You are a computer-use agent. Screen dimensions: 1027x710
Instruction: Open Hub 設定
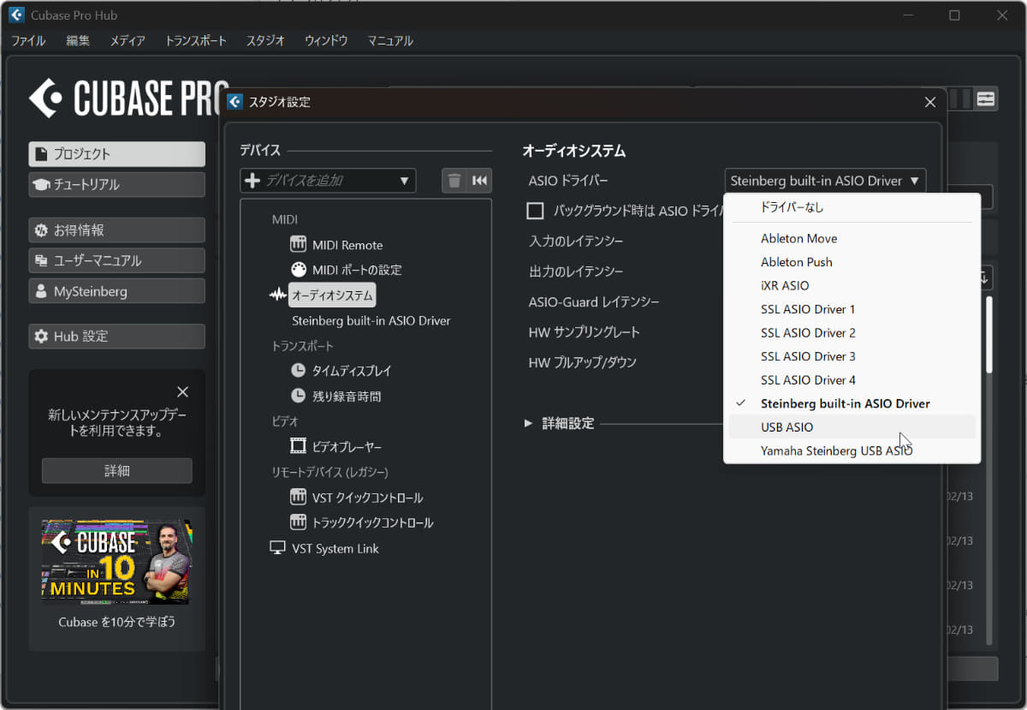point(116,337)
